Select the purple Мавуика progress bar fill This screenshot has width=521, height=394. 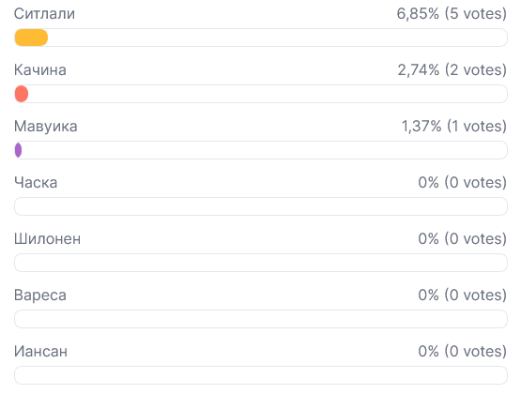click(18, 150)
